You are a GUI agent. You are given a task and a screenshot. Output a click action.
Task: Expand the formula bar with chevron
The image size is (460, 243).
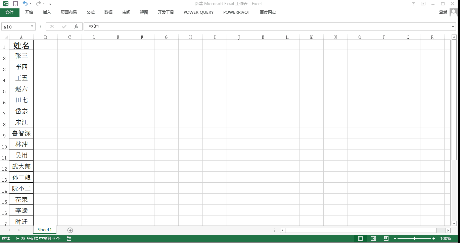pos(453,26)
